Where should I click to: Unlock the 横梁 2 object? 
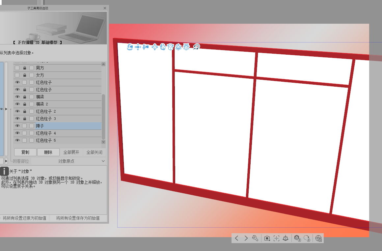pyautogui.click(x=24, y=104)
